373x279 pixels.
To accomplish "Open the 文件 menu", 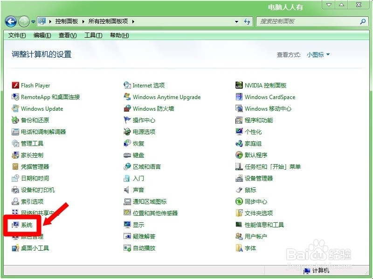I will (16, 35).
